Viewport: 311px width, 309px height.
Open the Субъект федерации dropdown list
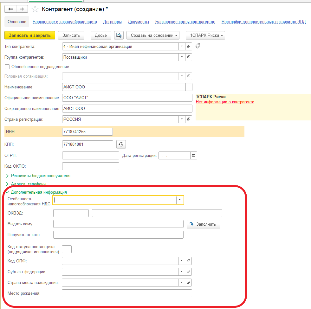[182, 272]
